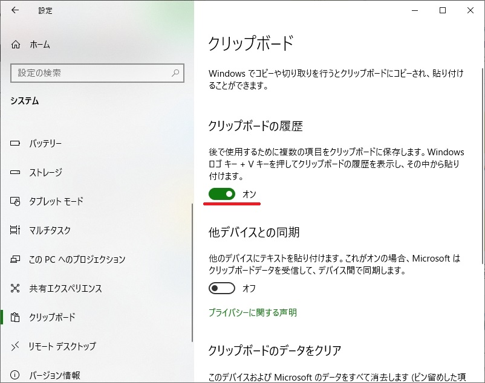485x383 pixels.
Task: Click the version info icon
Action: tap(15, 375)
